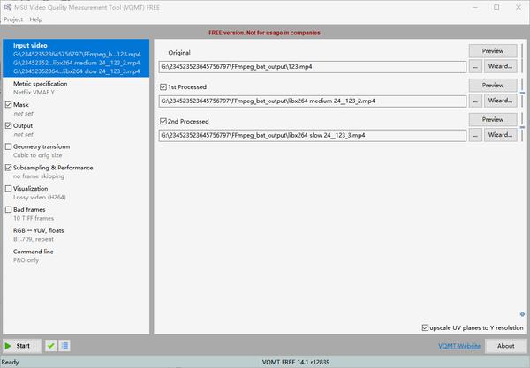The height and width of the screenshot is (368, 530).
Task: Open the VQMT Website link
Action: coord(459,346)
